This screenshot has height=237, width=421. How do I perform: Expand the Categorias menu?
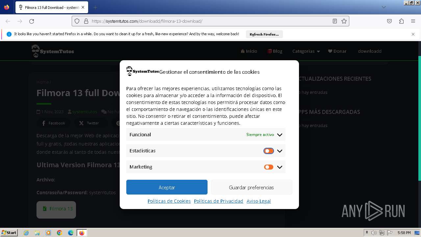click(306, 51)
